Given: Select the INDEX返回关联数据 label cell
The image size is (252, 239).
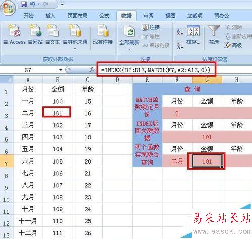Looking at the screenshot, I should tap(147, 131).
